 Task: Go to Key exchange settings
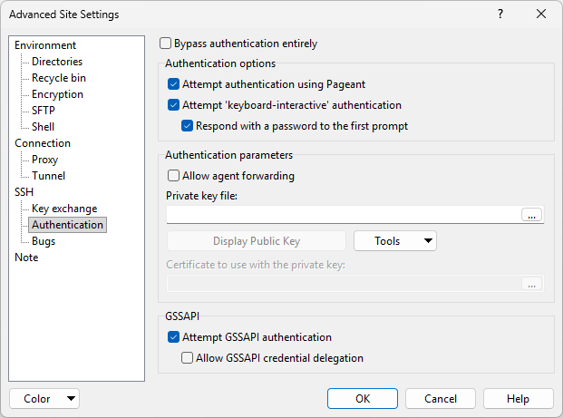click(64, 209)
